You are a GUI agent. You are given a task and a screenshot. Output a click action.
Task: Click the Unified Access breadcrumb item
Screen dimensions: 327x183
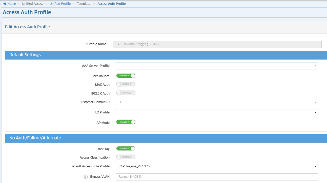[33, 4]
